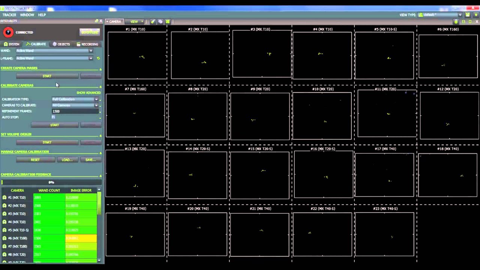Select the paintbrush mask-painting tool
The height and width of the screenshot is (270, 480).
[x=153, y=21]
